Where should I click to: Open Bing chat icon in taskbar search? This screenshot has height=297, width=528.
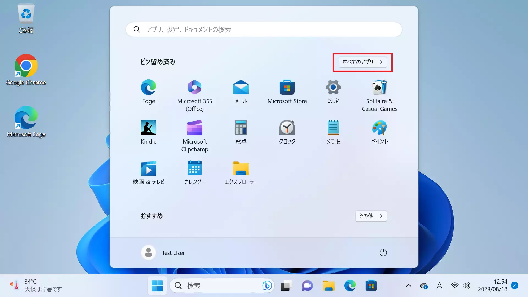coord(267,286)
